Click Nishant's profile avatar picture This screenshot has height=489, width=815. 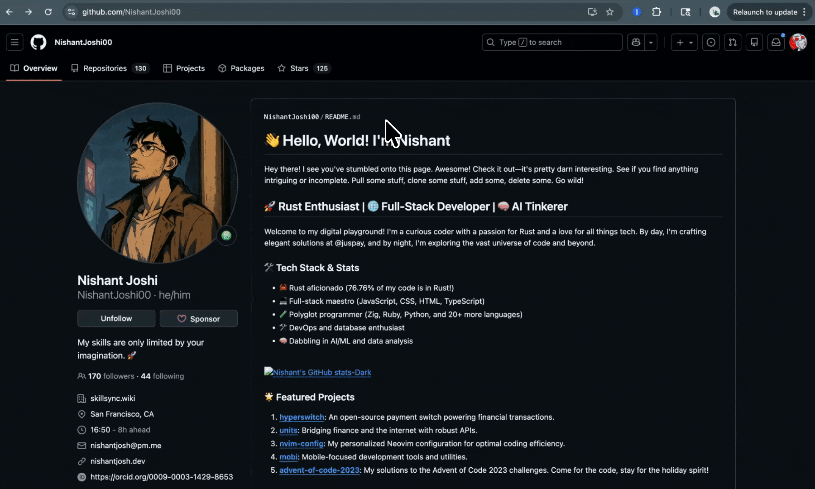pyautogui.click(x=157, y=182)
